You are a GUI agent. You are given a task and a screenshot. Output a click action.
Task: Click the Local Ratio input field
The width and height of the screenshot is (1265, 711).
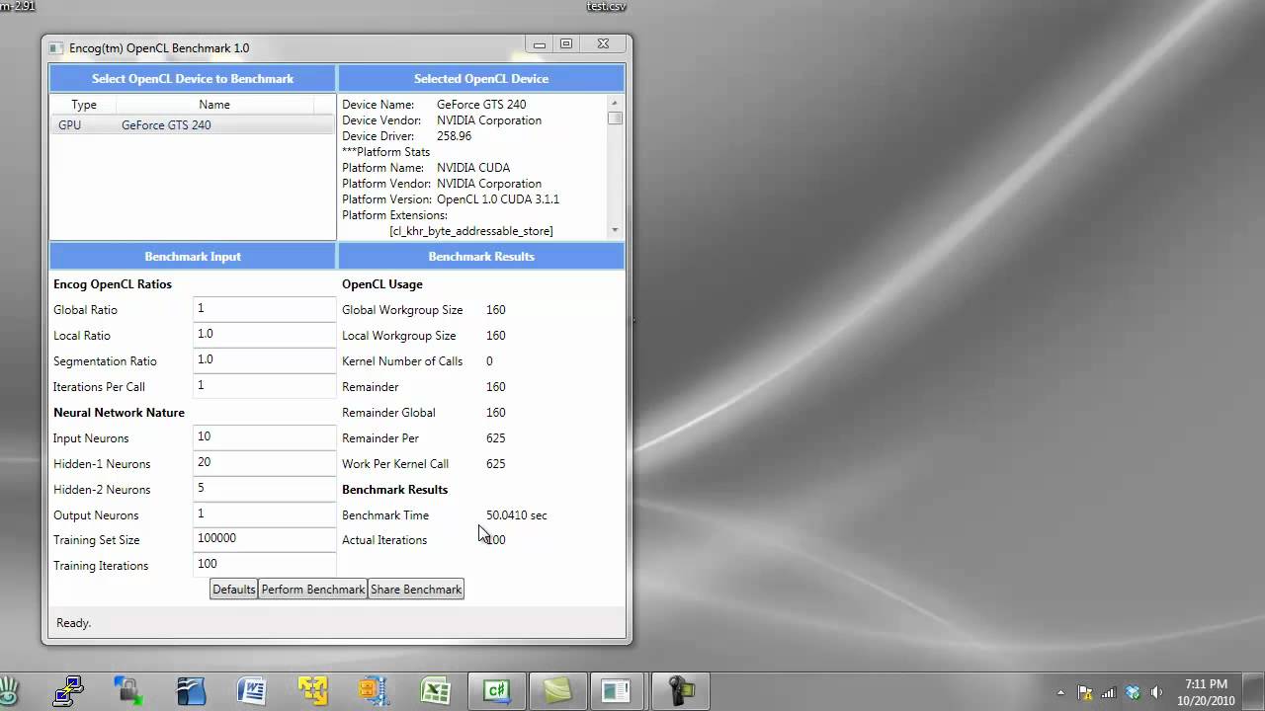click(265, 335)
